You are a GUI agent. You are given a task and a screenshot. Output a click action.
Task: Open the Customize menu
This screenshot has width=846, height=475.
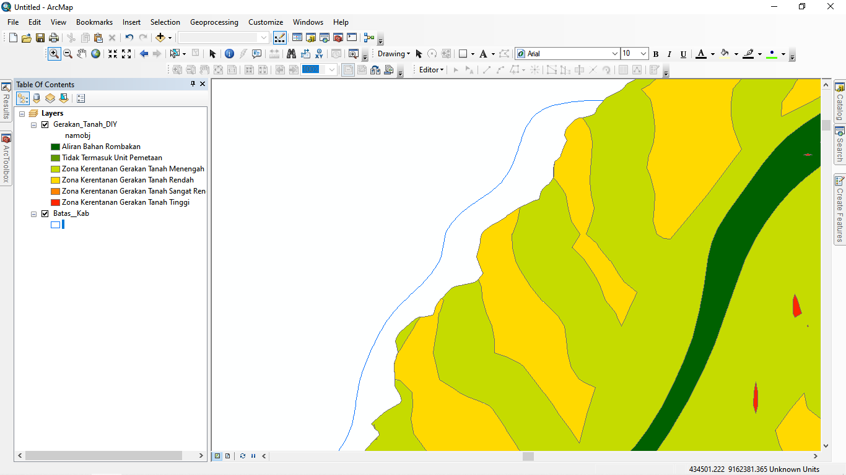point(265,22)
